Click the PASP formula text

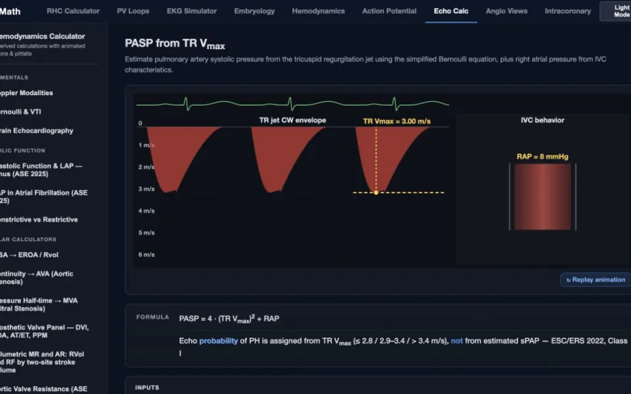pos(229,319)
